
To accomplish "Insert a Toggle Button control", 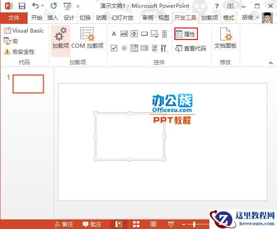I will tap(155, 48).
